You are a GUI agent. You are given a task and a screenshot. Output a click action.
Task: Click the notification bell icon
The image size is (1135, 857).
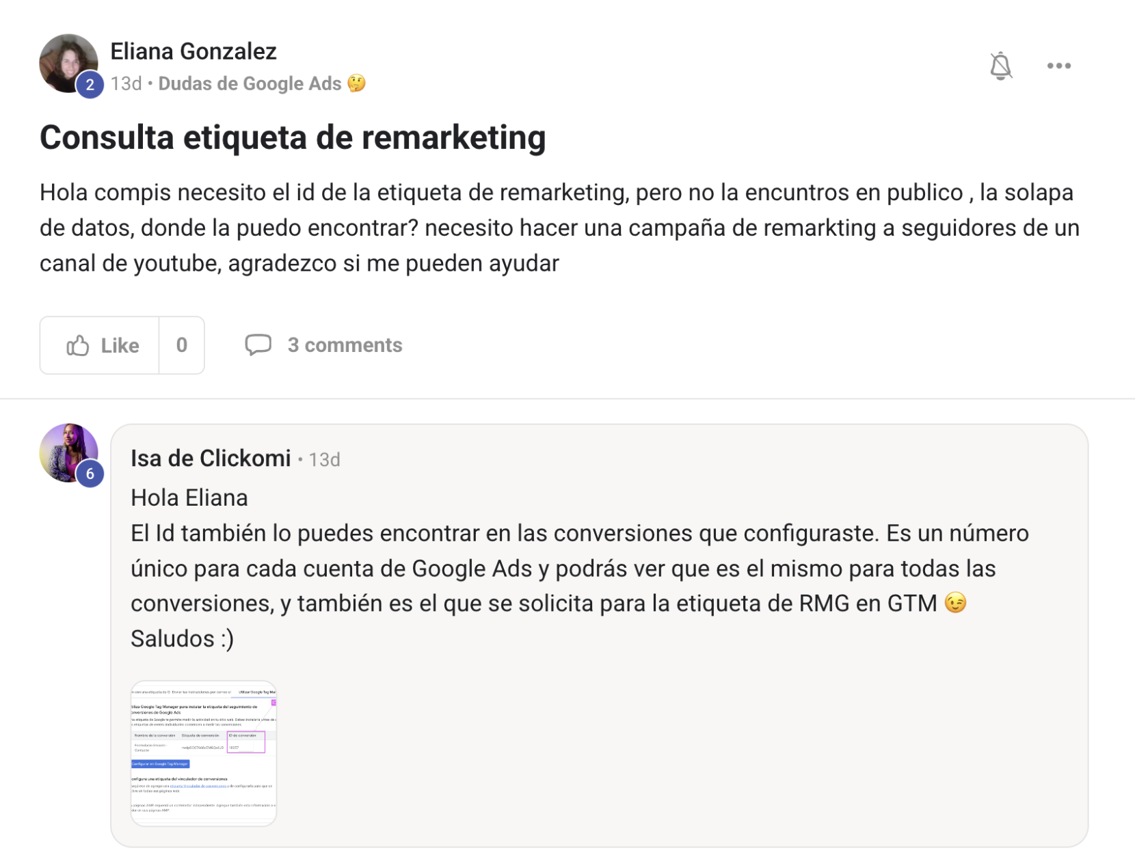coord(1000,66)
